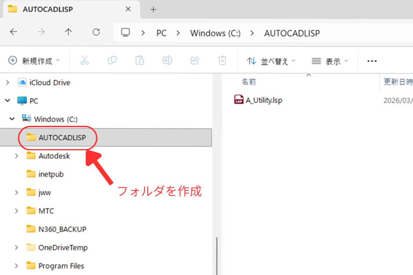Go up one folder level
This screenshot has width=413, height=275.
click(x=68, y=32)
